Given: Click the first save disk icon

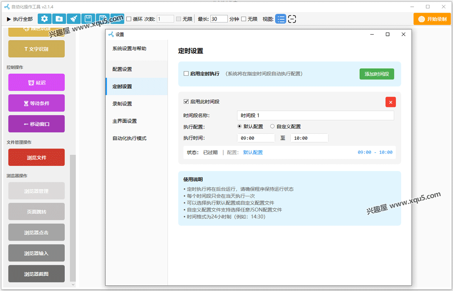Looking at the screenshot, I should pyautogui.click(x=88, y=19).
